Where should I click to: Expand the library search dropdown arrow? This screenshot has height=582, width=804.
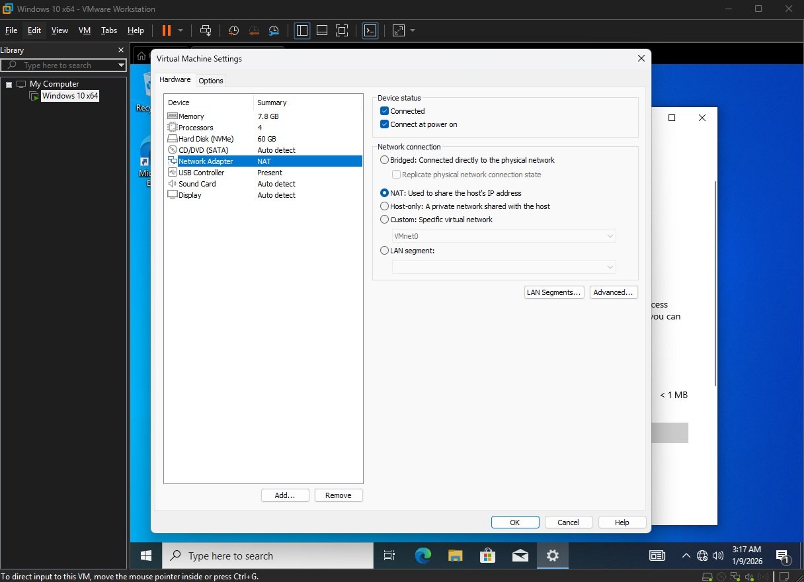(121, 65)
